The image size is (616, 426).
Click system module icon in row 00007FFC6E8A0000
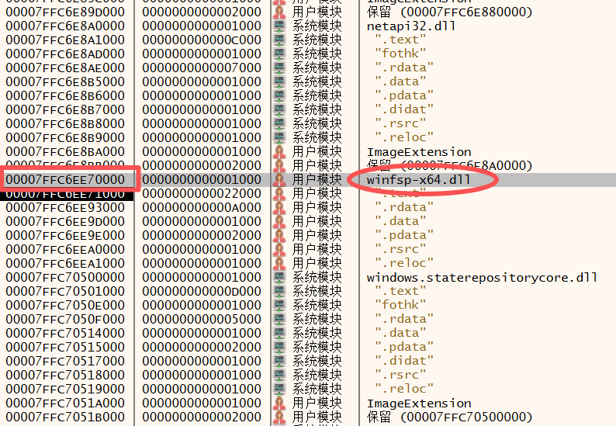tap(279, 26)
